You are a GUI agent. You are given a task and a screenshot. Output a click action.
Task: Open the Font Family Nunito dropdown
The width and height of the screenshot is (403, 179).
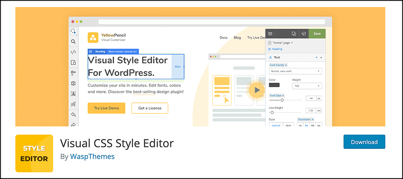click(x=295, y=71)
